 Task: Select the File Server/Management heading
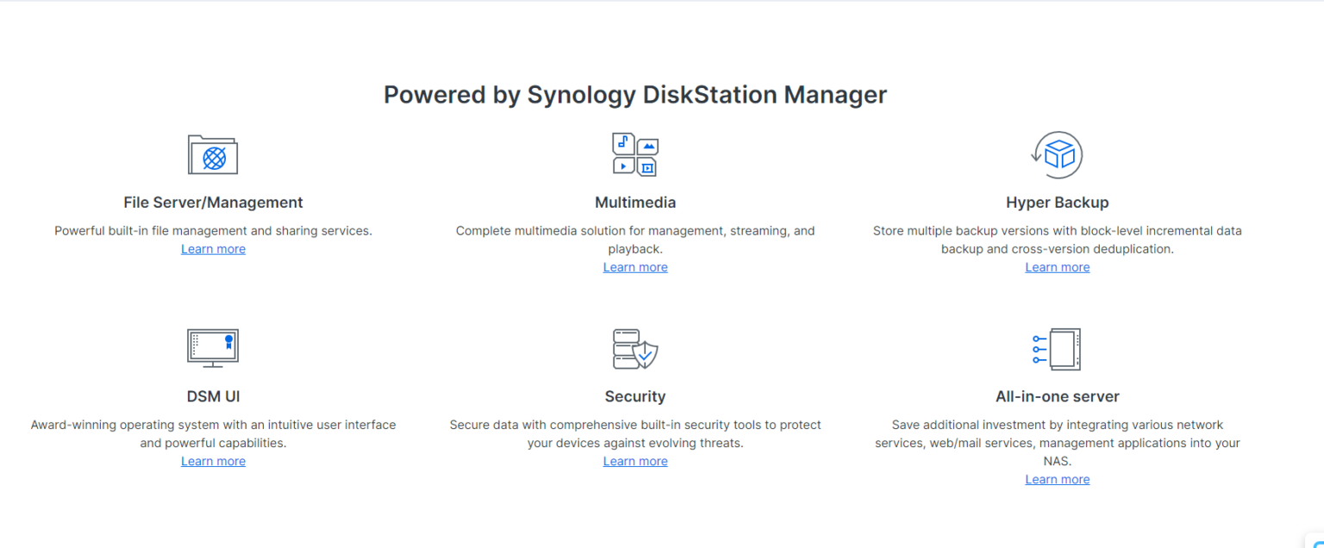213,202
